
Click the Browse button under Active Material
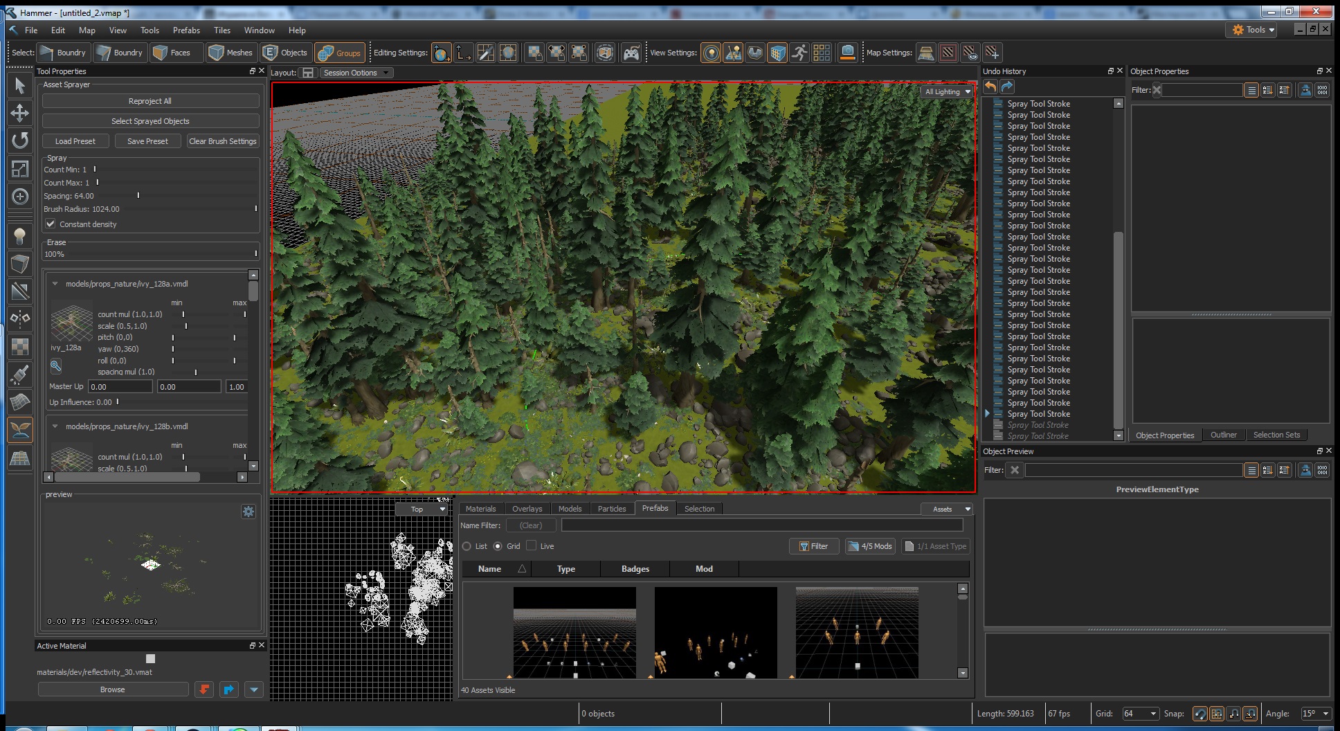(x=113, y=689)
